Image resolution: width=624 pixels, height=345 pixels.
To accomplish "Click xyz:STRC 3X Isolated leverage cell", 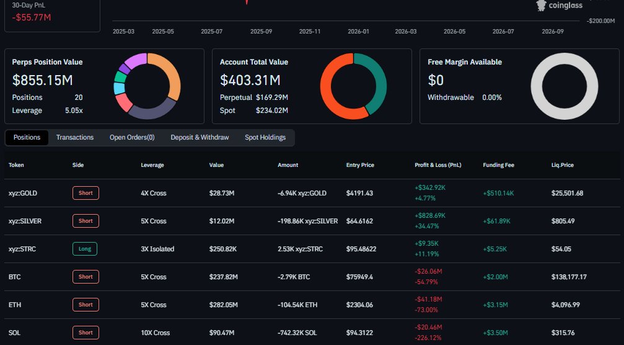I will pos(157,249).
